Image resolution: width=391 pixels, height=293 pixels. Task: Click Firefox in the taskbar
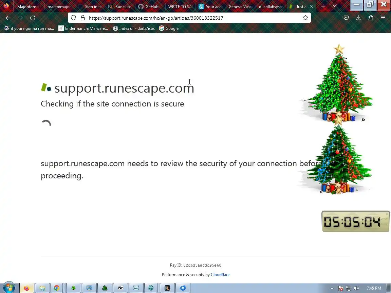tap(27, 288)
